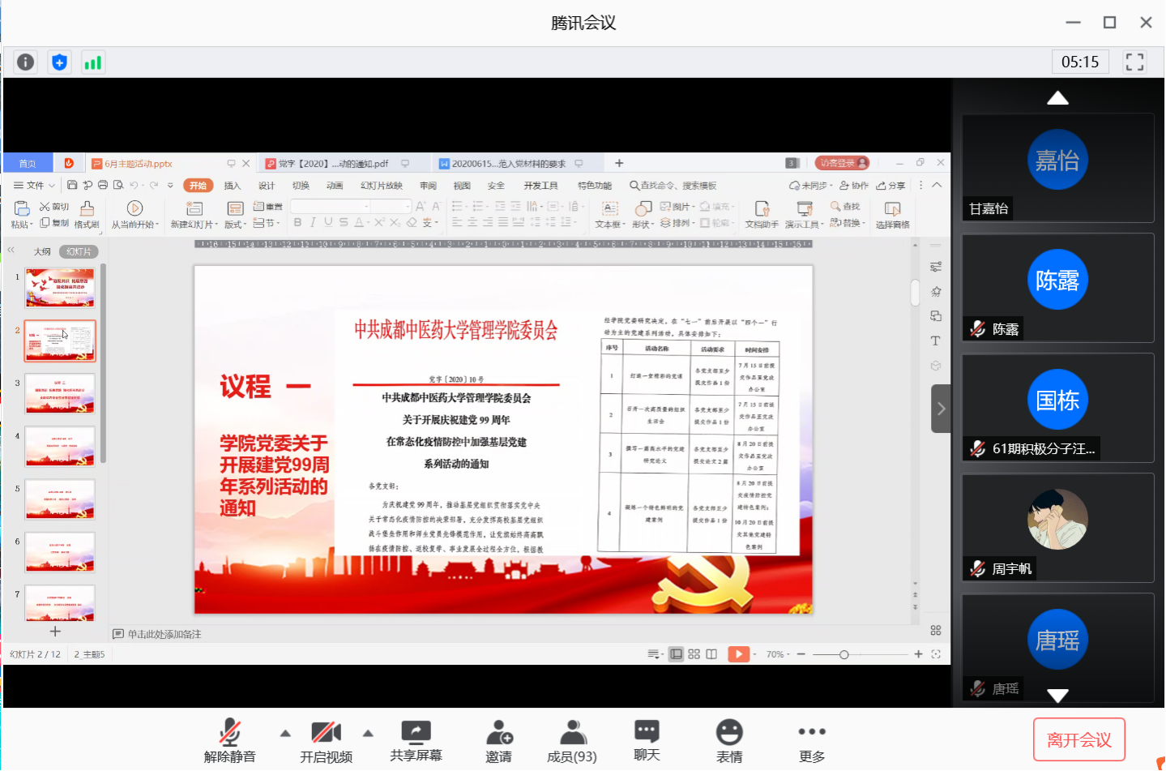Select the 开始 ribbon tab

pos(199,186)
